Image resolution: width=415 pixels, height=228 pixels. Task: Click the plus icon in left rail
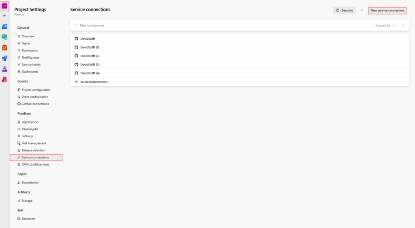[x=4, y=16]
